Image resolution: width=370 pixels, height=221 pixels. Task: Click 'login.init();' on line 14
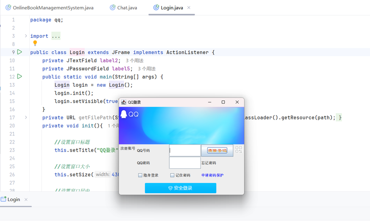coord(74,93)
